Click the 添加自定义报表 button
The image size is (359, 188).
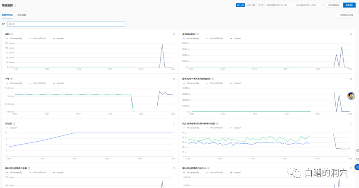[346, 15]
